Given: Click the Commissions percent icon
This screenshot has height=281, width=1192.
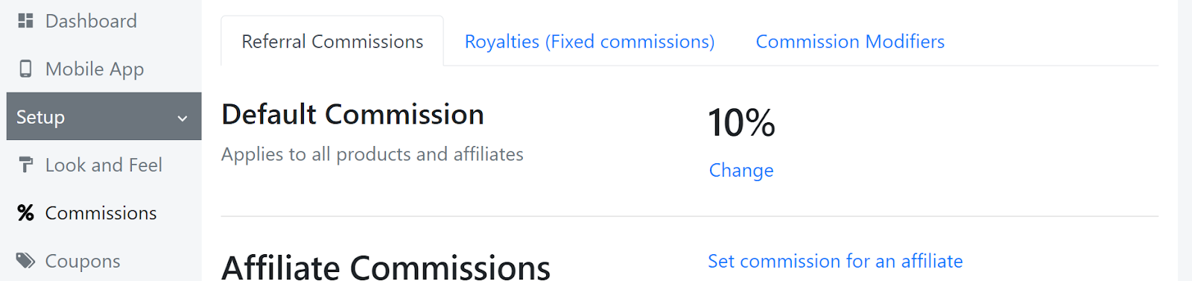Looking at the screenshot, I should 25,213.
